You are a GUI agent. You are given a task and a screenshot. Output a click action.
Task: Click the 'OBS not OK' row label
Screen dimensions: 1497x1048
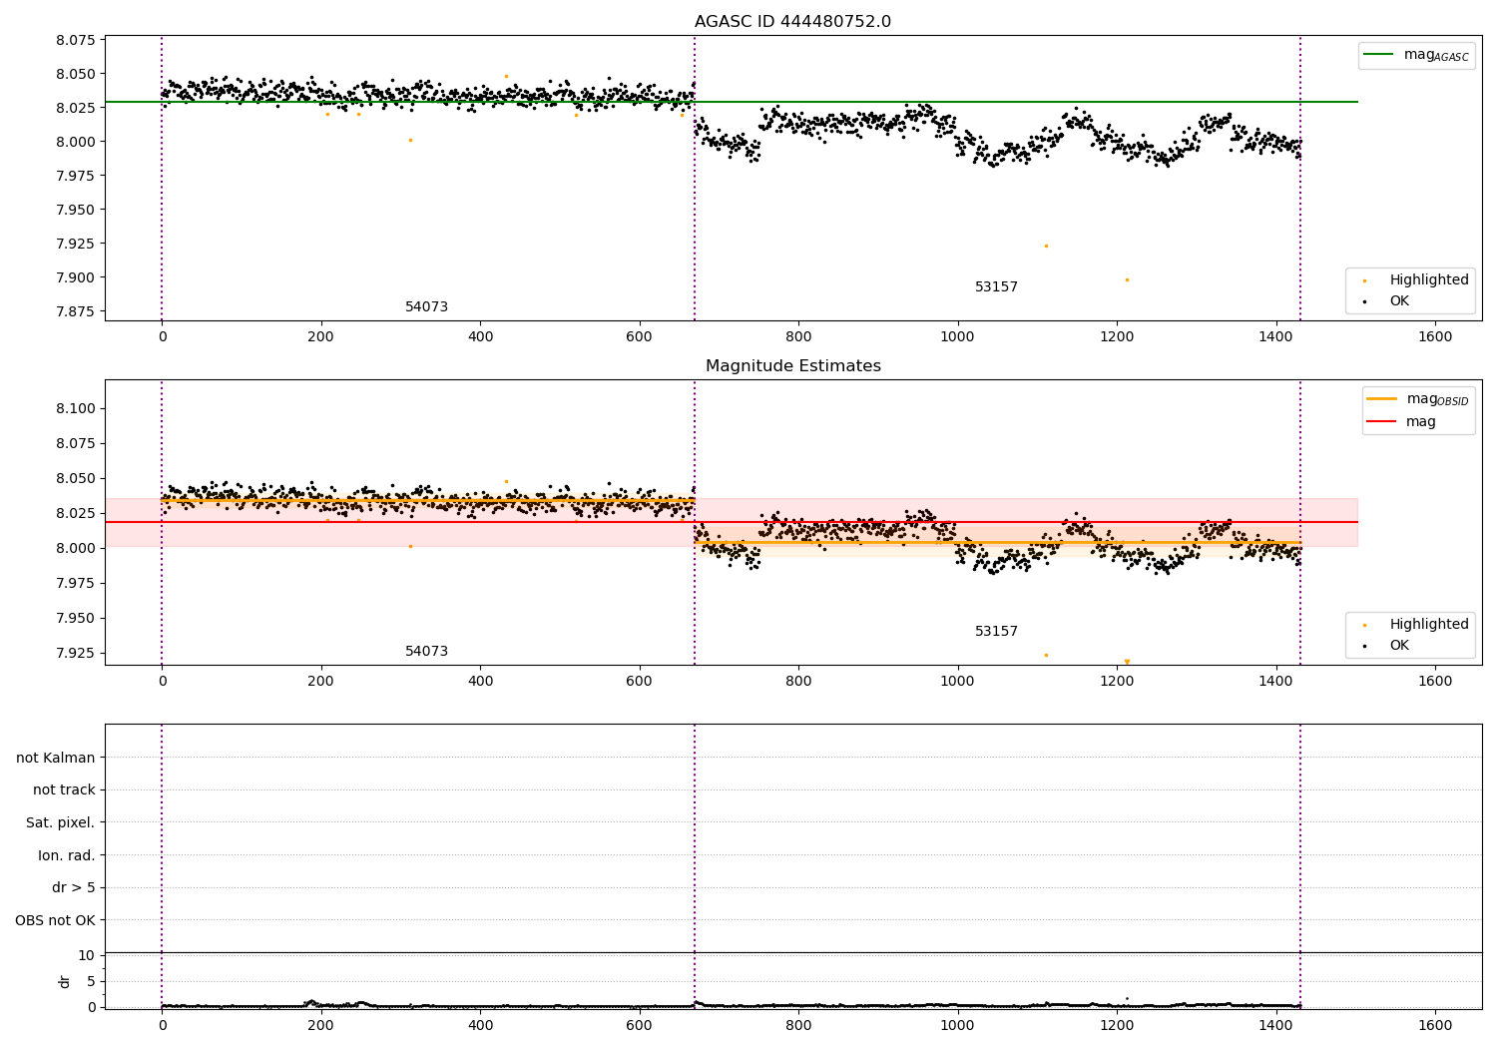[x=56, y=920]
